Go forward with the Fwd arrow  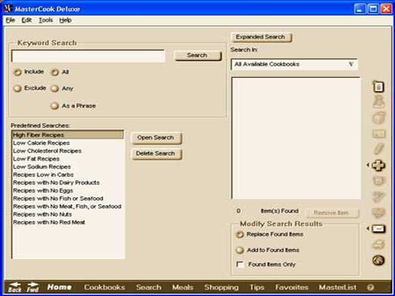(x=32, y=288)
